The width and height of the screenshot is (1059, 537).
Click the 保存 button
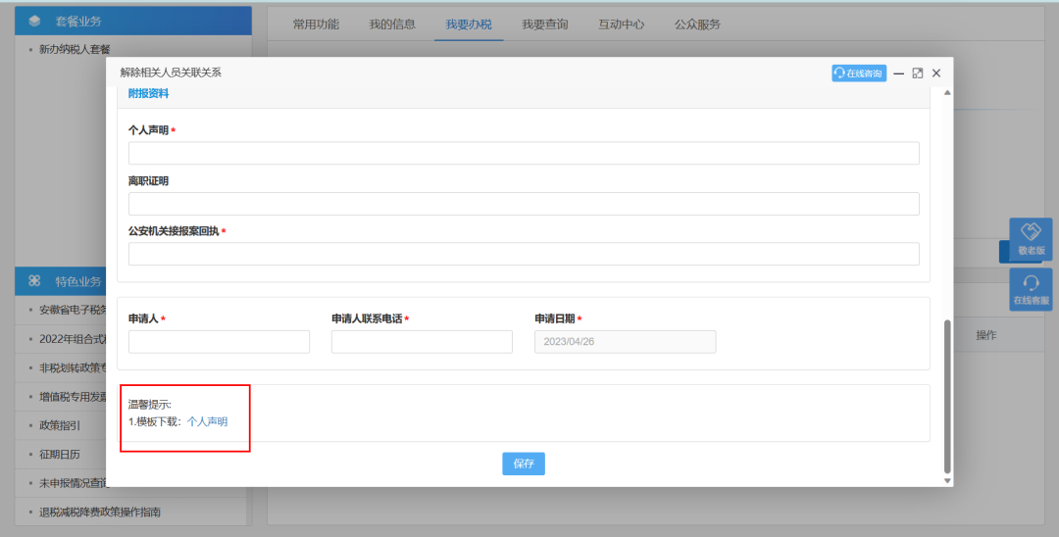tap(524, 464)
